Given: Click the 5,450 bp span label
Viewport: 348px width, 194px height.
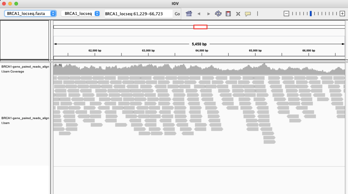Looking at the screenshot, I should point(199,44).
